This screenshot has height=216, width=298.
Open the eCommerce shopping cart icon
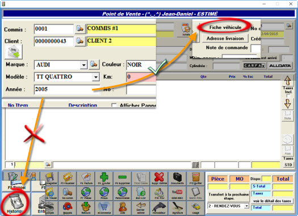pos(104,208)
